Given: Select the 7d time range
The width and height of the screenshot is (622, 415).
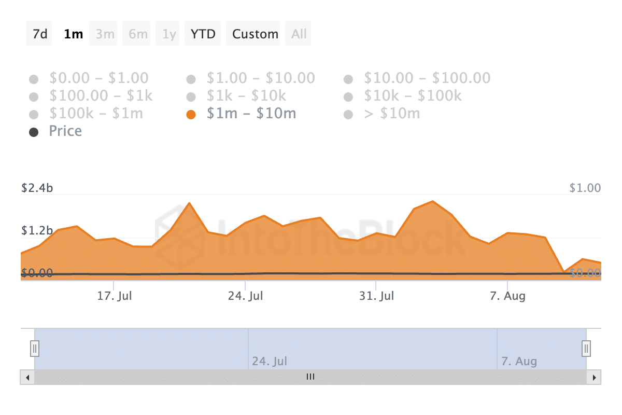Looking at the screenshot, I should click(x=39, y=34).
